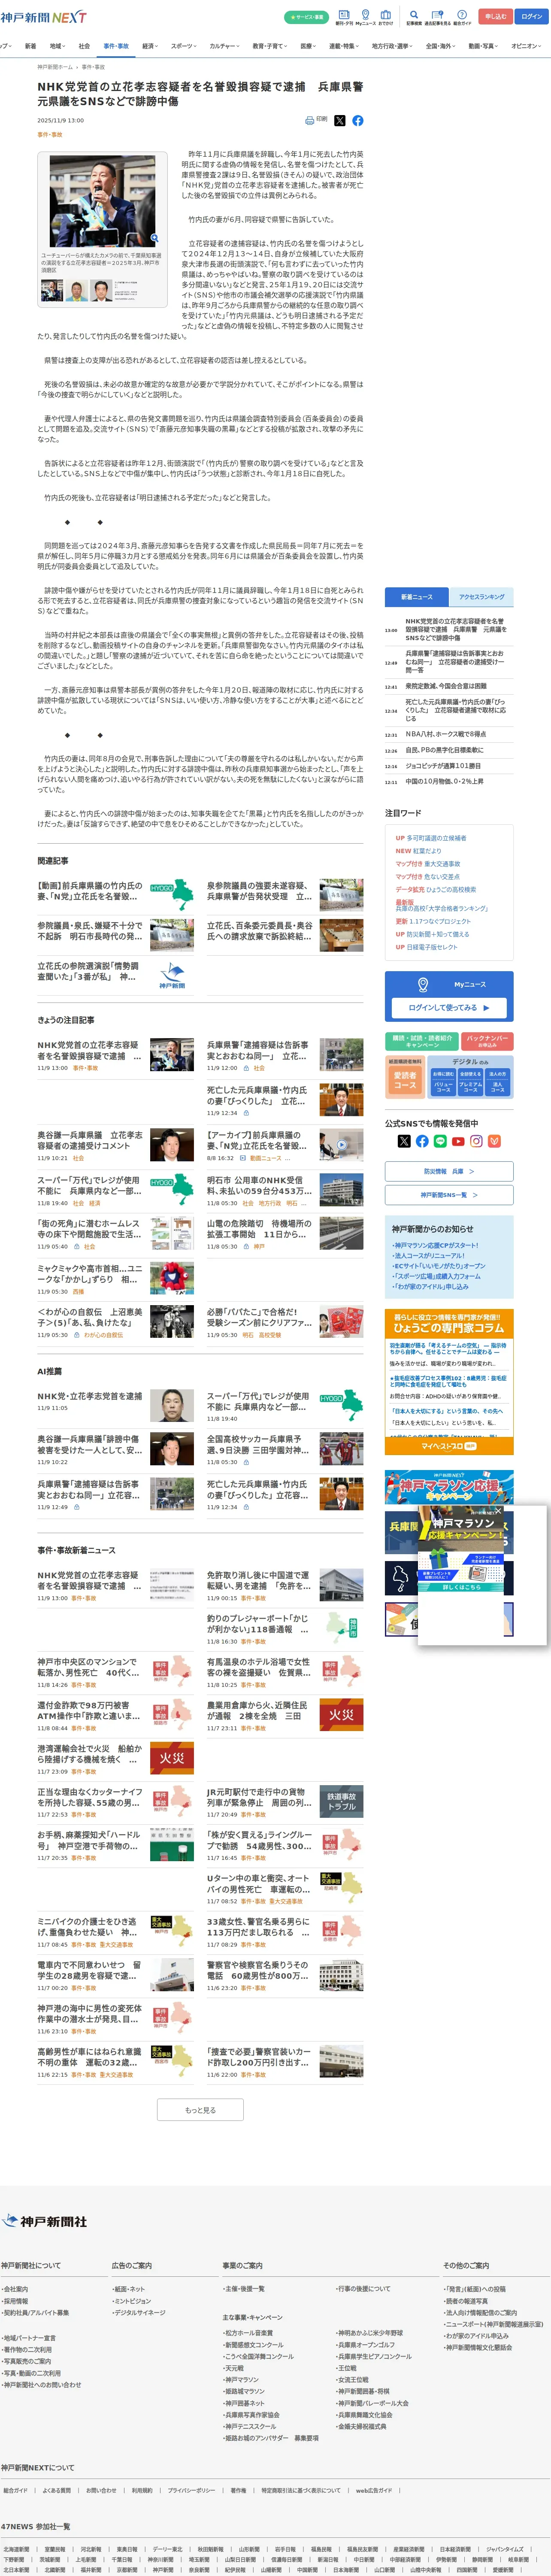Expand カルチャー navigation dropdown
Screen dimensions: 551x2576
tap(225, 46)
